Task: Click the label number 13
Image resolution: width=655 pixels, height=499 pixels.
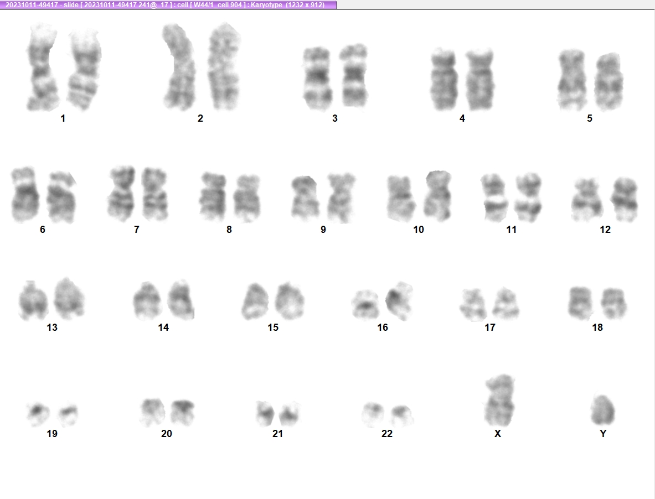Action: click(52, 328)
